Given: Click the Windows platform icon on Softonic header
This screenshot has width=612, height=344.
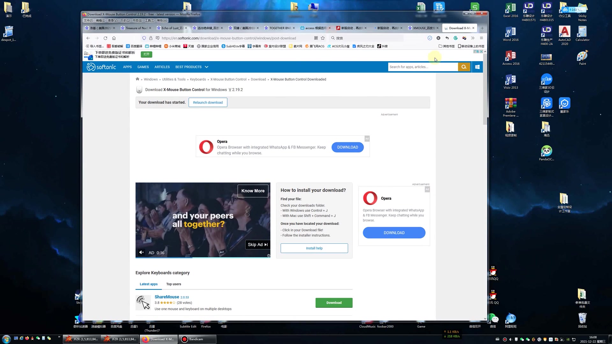Looking at the screenshot, I should pyautogui.click(x=477, y=67).
